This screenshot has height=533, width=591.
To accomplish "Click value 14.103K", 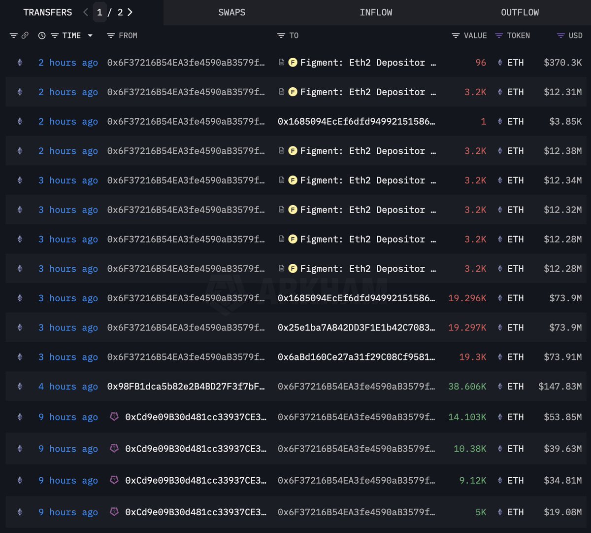I will tap(467, 417).
